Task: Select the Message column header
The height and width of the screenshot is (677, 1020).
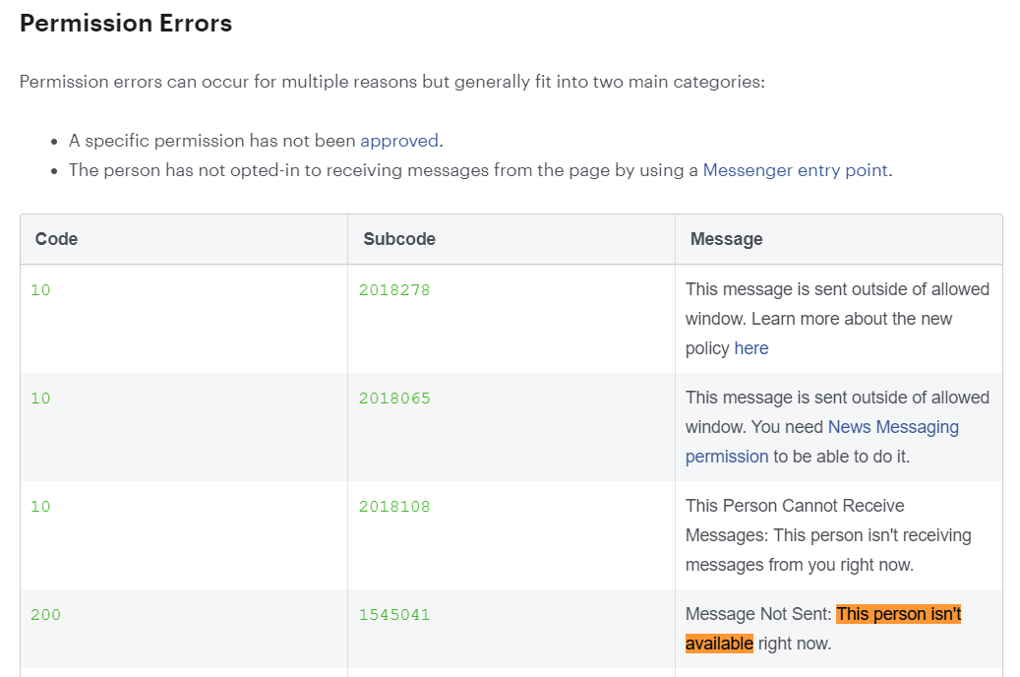Action: coord(727,239)
